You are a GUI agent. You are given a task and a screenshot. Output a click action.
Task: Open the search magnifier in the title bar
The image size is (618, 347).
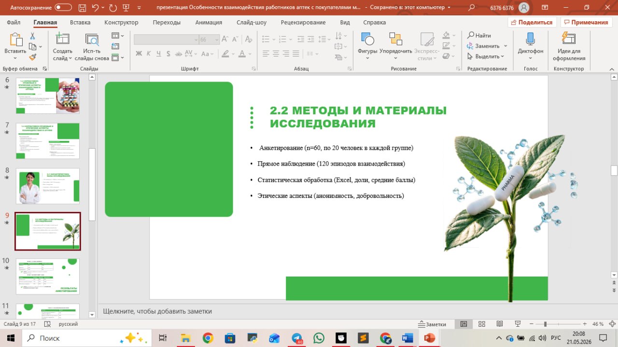click(472, 7)
